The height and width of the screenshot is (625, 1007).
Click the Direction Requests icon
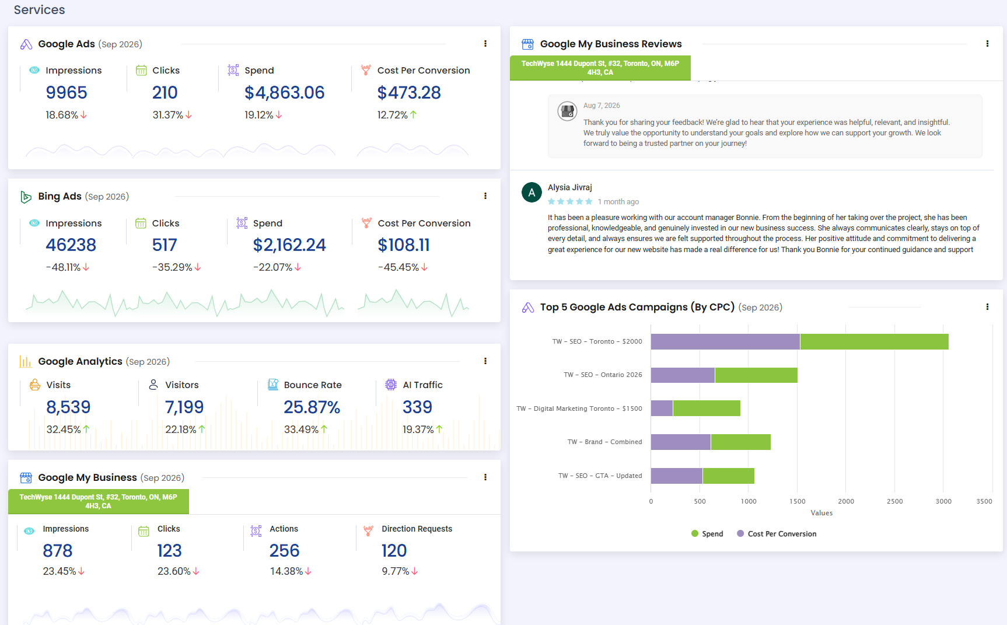click(368, 530)
